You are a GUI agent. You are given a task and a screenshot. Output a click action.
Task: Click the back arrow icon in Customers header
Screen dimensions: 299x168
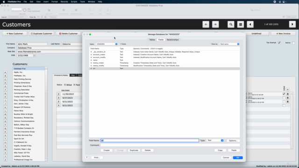pyautogui.click(x=206, y=24)
